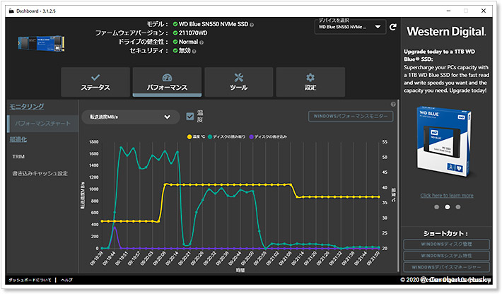Screen dimensions: 502x294
Task: Select the second ad carousel dot
Action: pos(448,207)
